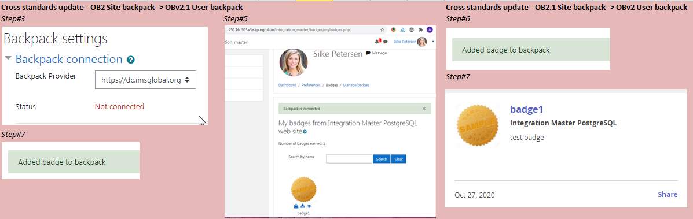Click 'Number of badges earned: 1' text

[301, 143]
